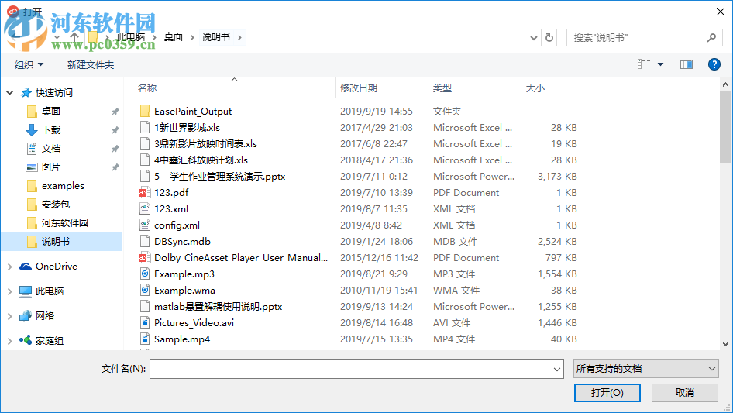Image resolution: width=733 pixels, height=413 pixels.
Task: Select 桌面 in Quick access
Action: 50,112
